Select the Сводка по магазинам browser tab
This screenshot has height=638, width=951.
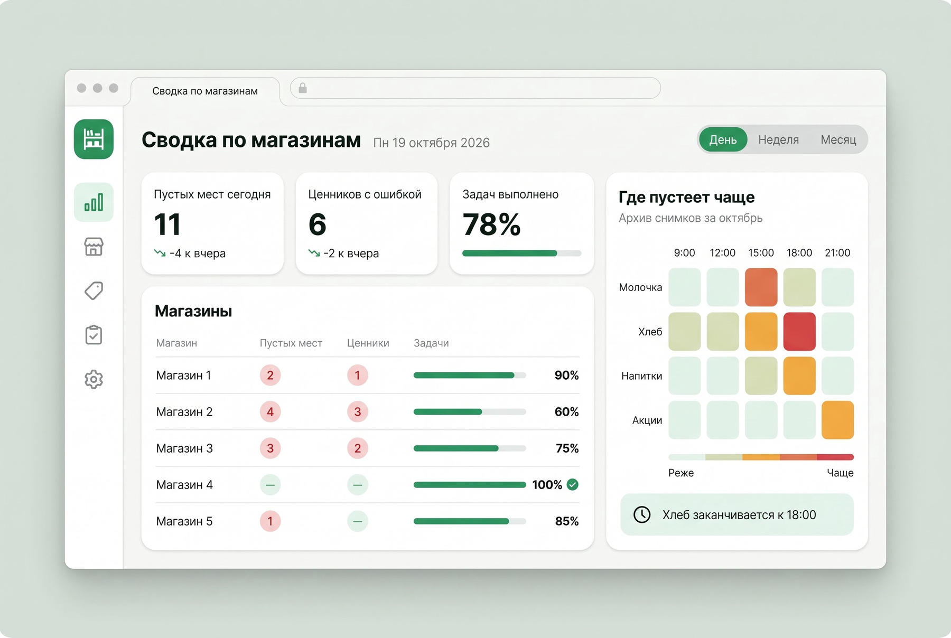pyautogui.click(x=205, y=91)
